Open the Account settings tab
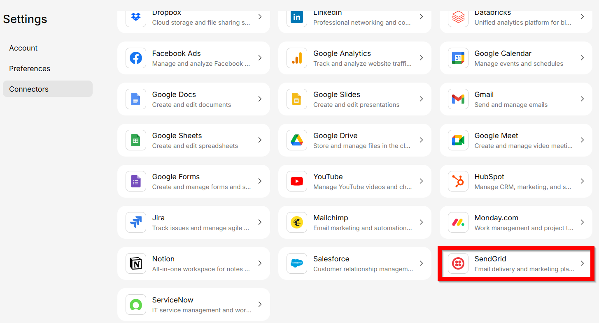 pos(23,48)
